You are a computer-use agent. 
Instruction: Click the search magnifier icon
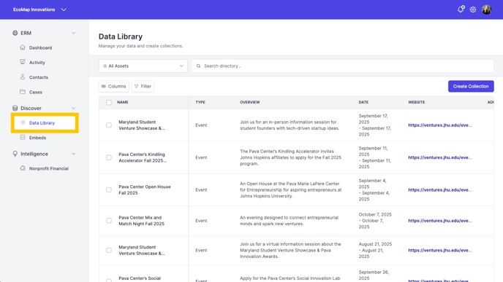pyautogui.click(x=199, y=66)
